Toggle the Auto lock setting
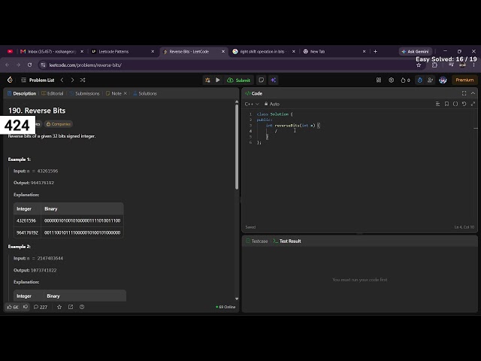The height and width of the screenshot is (361, 481). coord(272,104)
